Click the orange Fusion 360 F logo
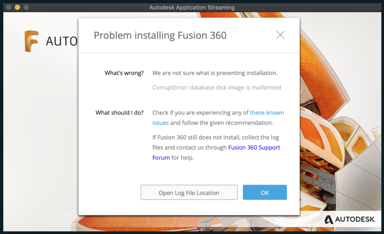This screenshot has height=234, width=384. 31,41
